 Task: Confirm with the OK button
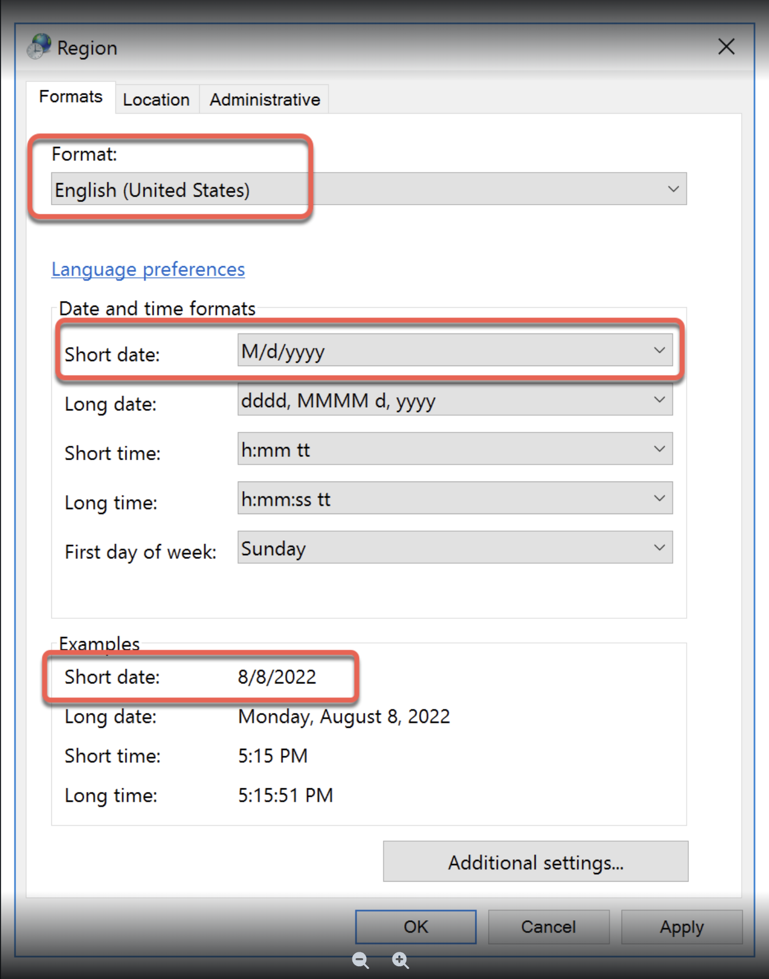pyautogui.click(x=416, y=927)
